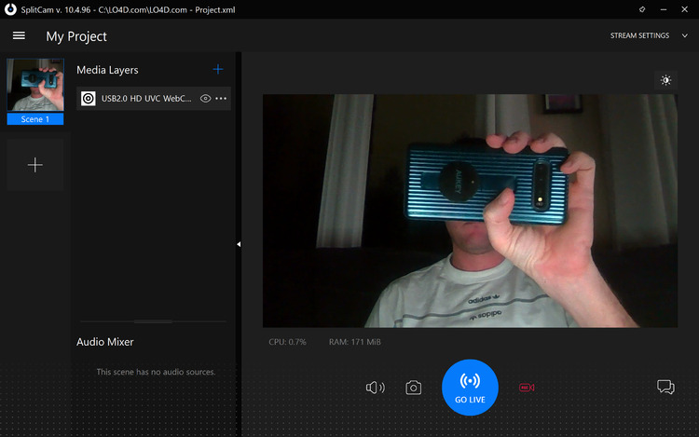Image resolution: width=699 pixels, height=437 pixels.
Task: Click the pin window icon in title bar
Action: [x=642, y=9]
